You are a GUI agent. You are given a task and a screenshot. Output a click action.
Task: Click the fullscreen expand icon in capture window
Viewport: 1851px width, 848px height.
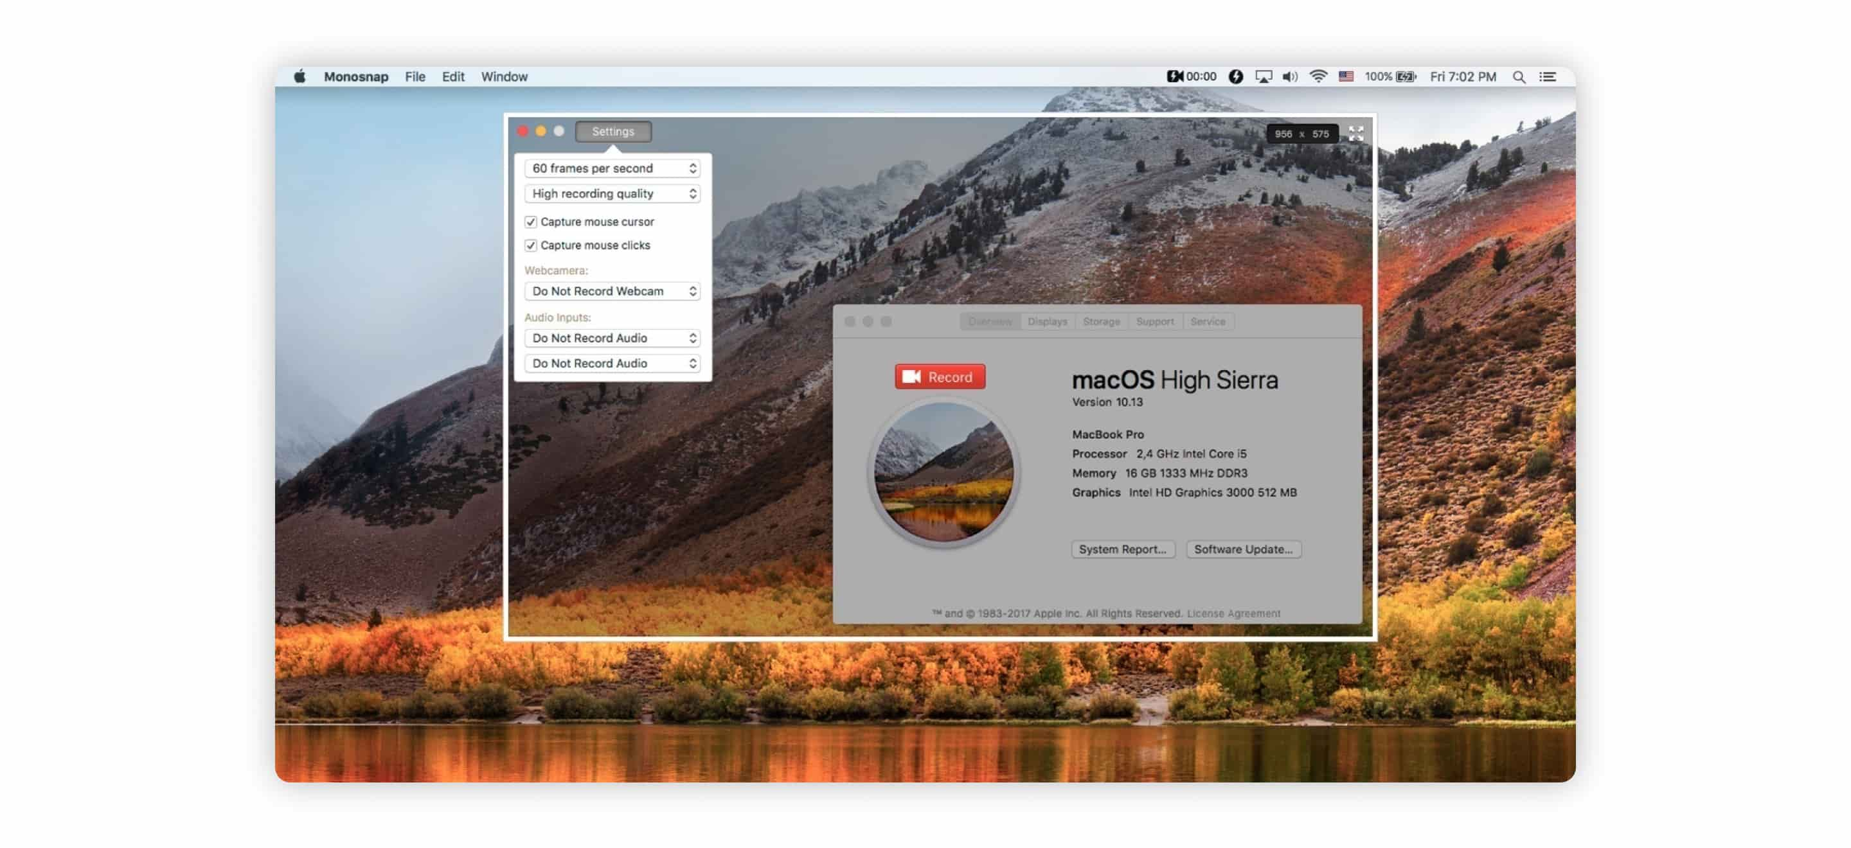click(x=1355, y=132)
